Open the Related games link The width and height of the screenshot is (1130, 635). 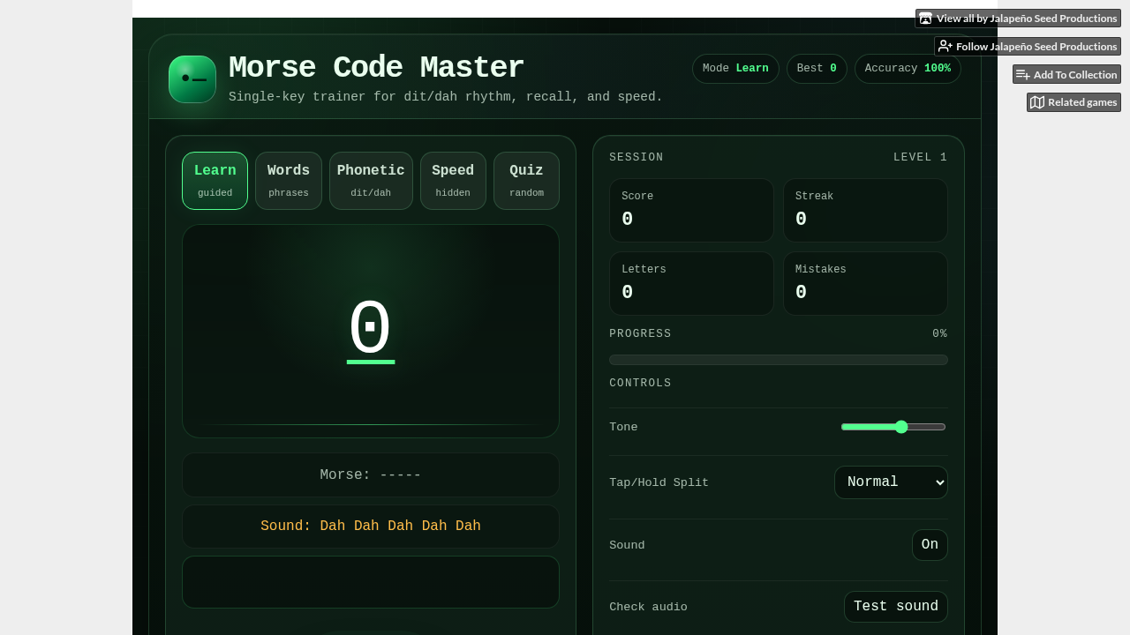[x=1073, y=103]
